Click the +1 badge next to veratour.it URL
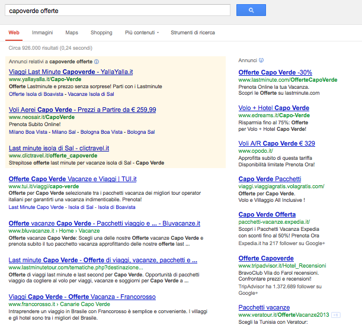 click(336, 315)
